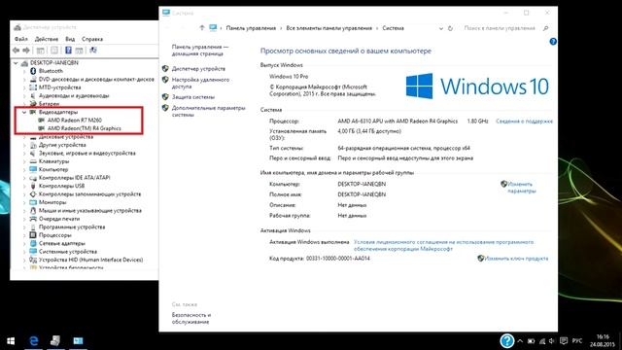
Task: Click round blue question-mark icon in taskbar
Action: coord(507,341)
